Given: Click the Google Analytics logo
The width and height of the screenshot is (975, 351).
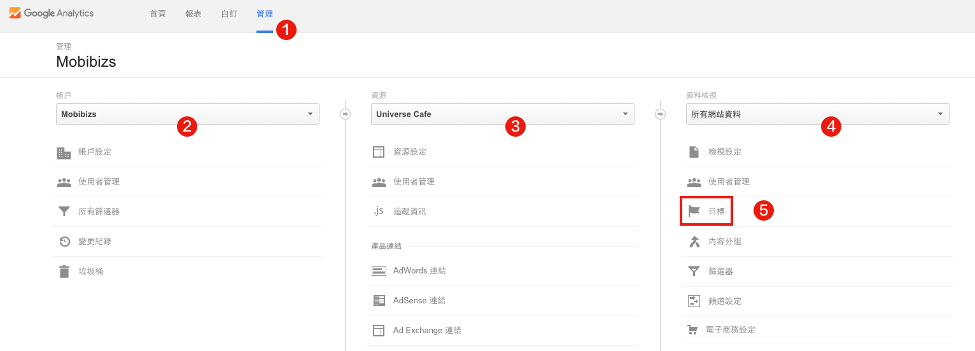Looking at the screenshot, I should coord(51,13).
